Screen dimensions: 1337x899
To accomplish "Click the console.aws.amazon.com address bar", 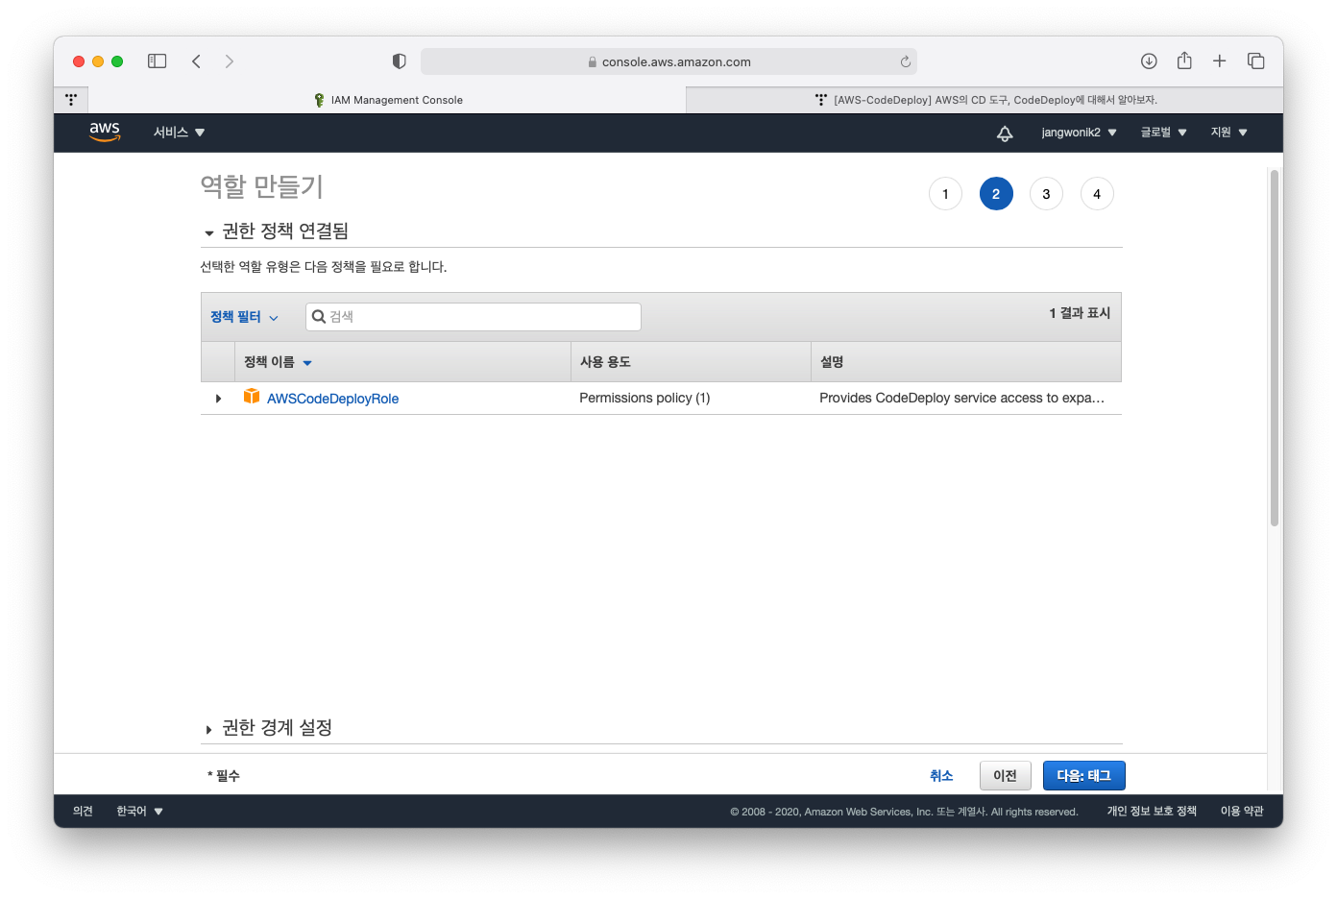I will point(668,61).
